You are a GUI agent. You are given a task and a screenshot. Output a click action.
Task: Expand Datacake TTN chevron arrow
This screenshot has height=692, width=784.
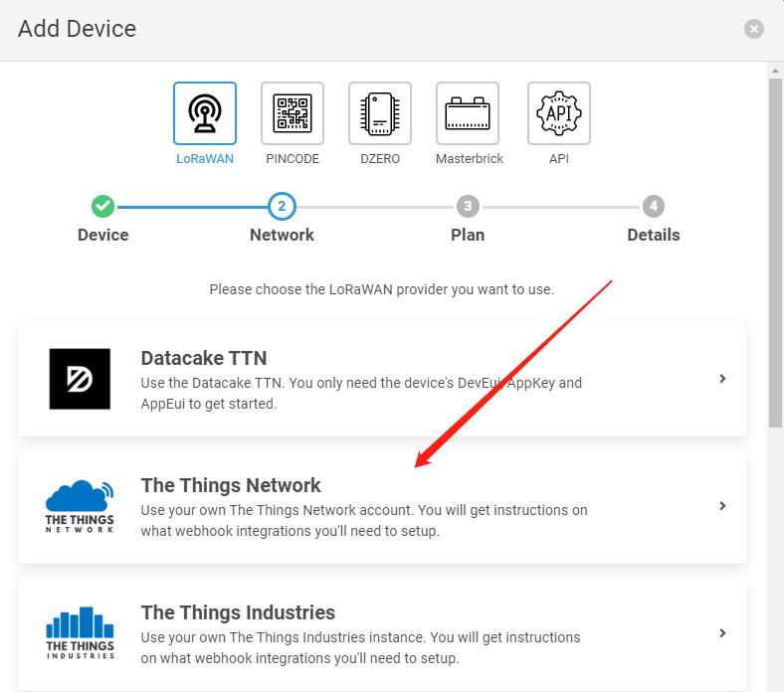722,379
